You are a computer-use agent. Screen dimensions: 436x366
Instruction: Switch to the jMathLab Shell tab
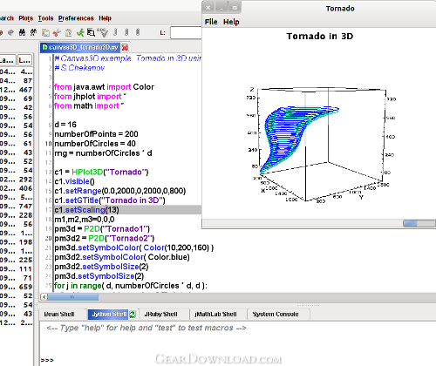pyautogui.click(x=215, y=314)
